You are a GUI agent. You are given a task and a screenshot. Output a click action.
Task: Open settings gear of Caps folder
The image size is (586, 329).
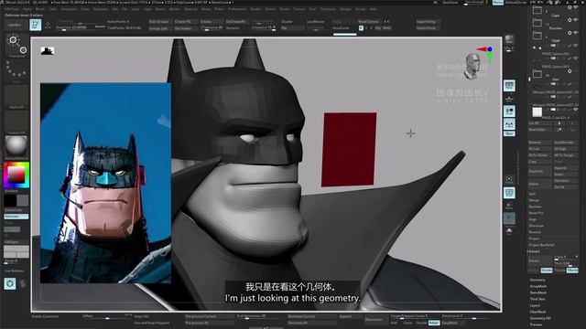pos(570,7)
